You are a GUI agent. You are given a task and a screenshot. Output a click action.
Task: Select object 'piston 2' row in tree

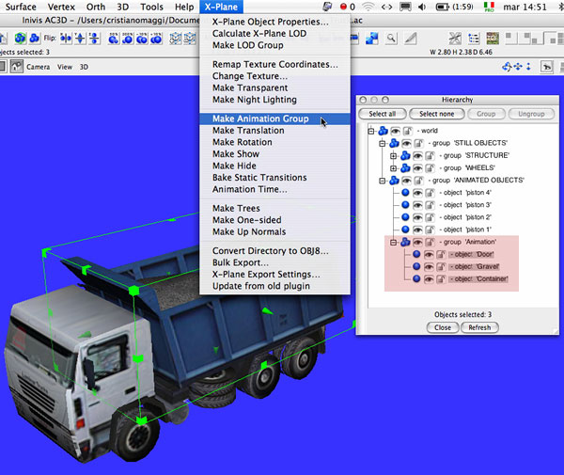coord(465,217)
